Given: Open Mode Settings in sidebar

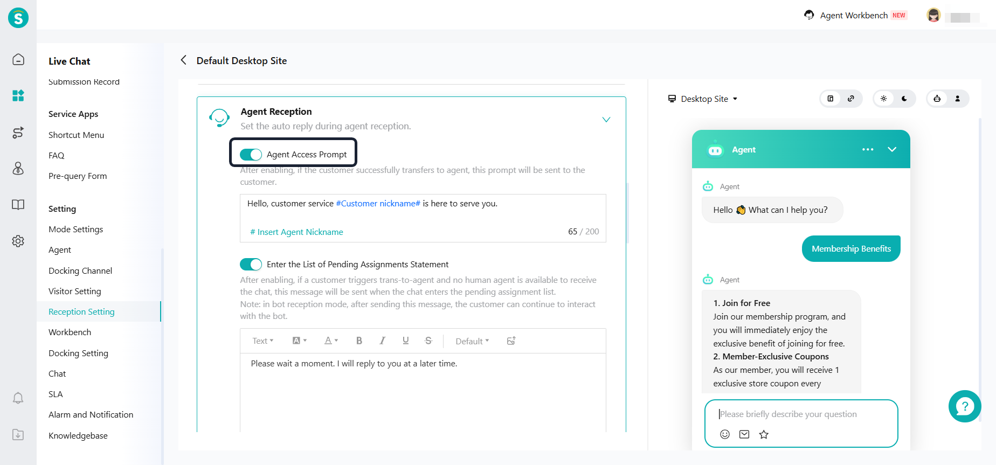Looking at the screenshot, I should [75, 230].
